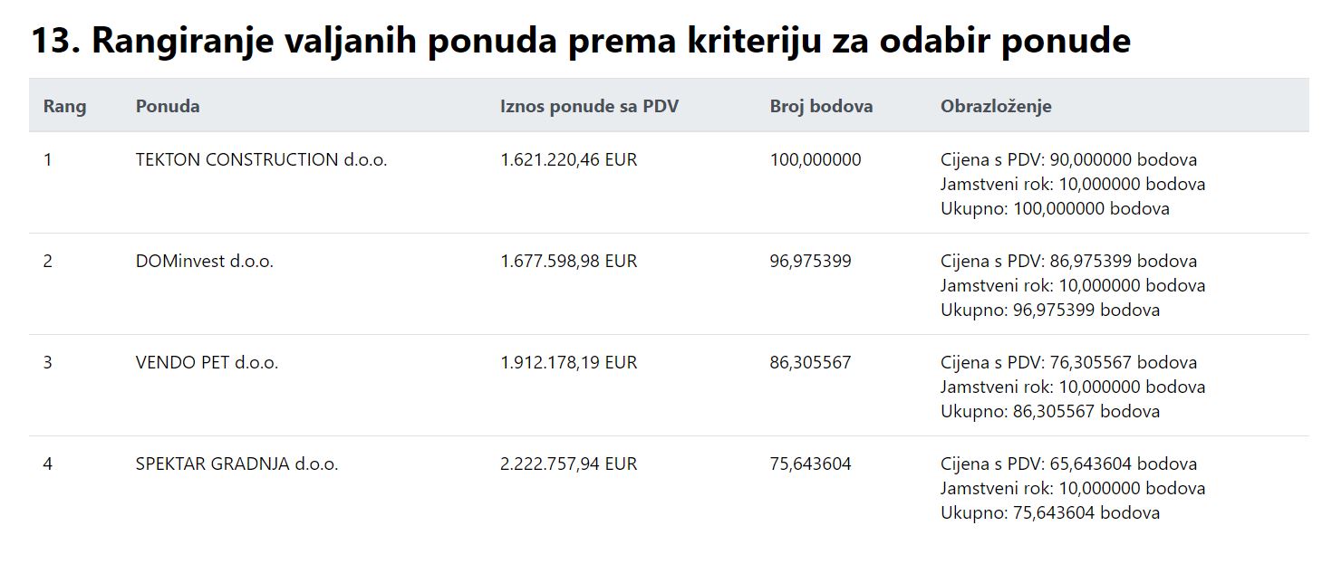The width and height of the screenshot is (1332, 564).
Task: Click the amount 1.912.178,19 EUR
Action: [568, 363]
